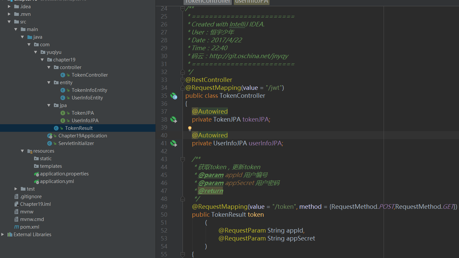This screenshot has height=258, width=459.
Task: Click the autowired gutter icon on line 38
Action: (174, 120)
